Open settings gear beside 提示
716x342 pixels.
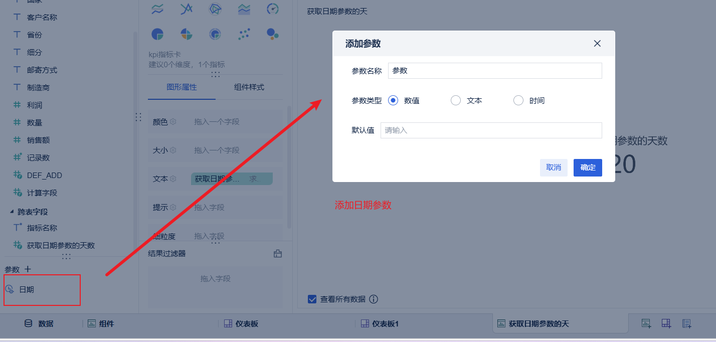(x=173, y=207)
